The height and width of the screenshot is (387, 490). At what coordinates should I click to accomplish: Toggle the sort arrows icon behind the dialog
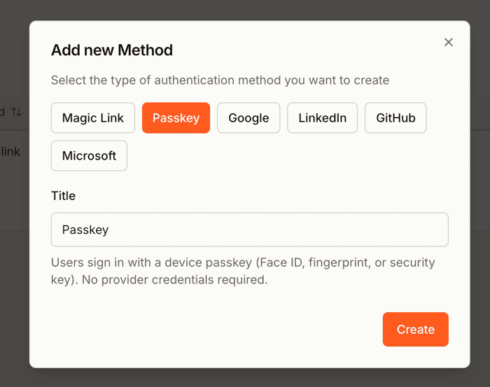click(16, 111)
